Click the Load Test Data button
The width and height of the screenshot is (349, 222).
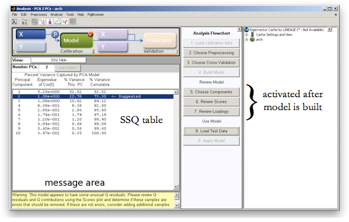211,131
